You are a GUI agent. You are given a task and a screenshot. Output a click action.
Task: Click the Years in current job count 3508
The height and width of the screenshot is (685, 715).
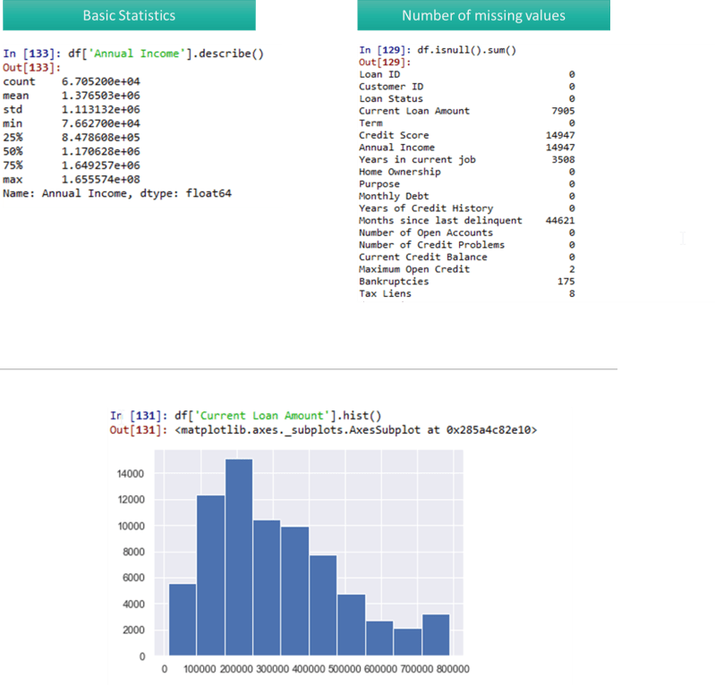click(563, 159)
